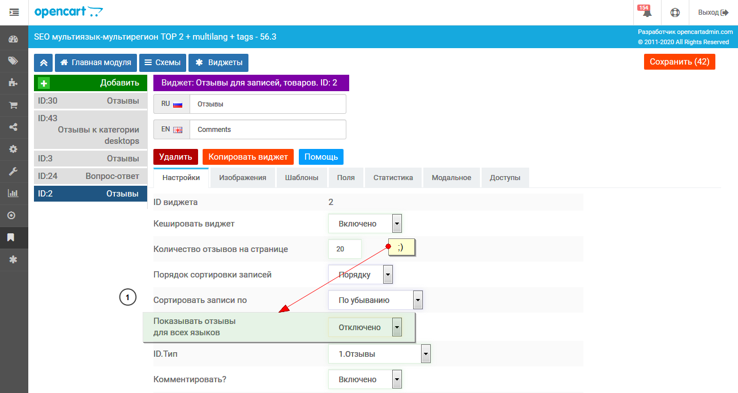738x393 pixels.
Task: Switch to the Доступы tab
Action: [x=505, y=177]
